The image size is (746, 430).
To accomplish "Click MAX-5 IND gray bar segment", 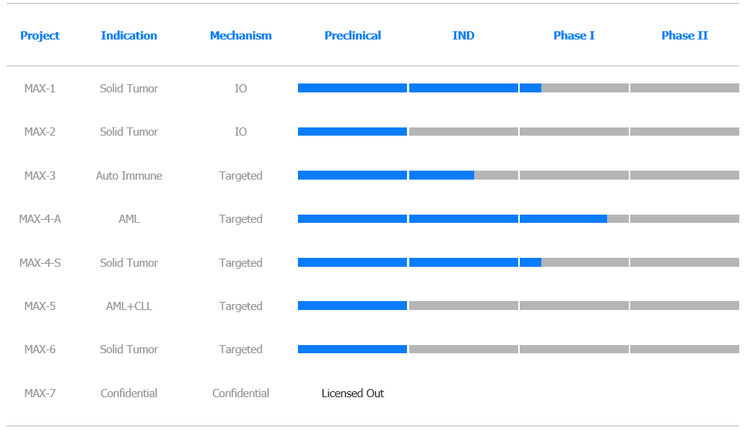I will click(464, 306).
